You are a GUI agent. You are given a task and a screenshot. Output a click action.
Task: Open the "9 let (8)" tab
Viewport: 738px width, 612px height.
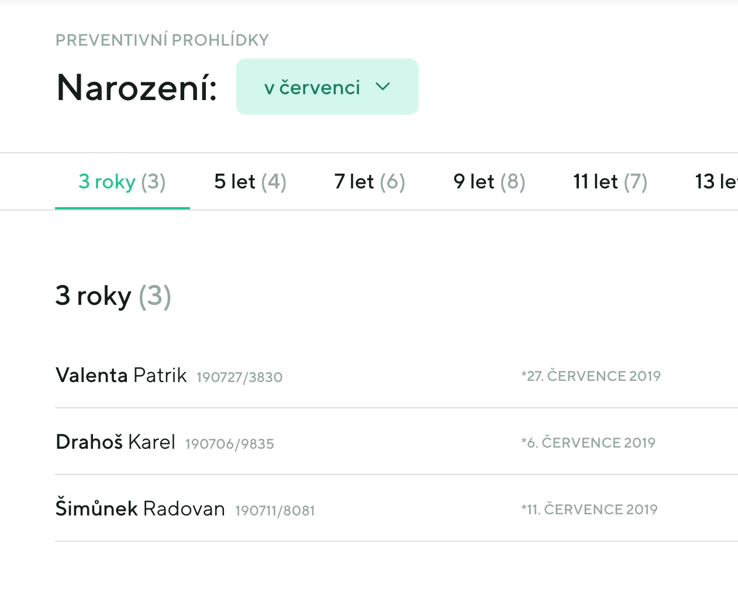489,181
